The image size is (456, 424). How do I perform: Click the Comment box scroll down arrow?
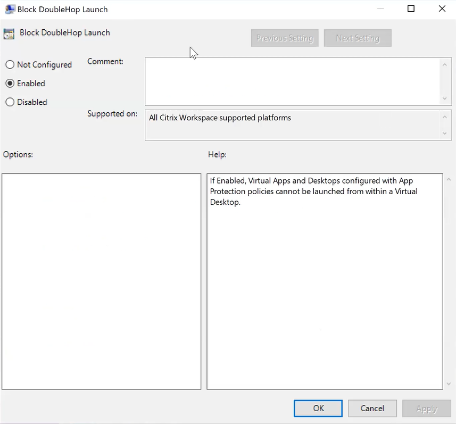(445, 98)
